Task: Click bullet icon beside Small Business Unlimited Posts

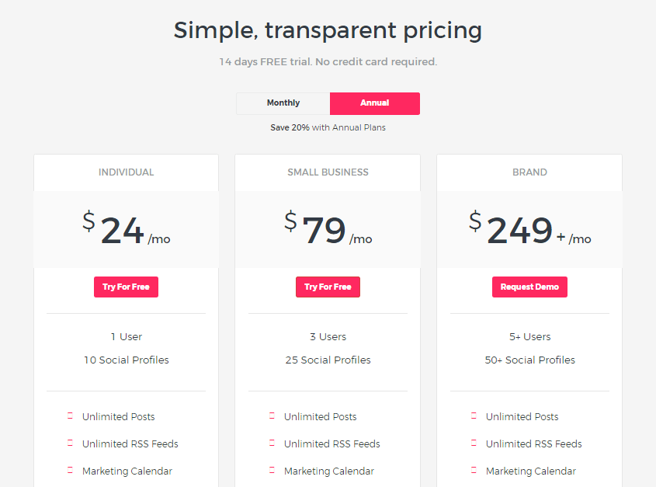Action: click(272, 417)
